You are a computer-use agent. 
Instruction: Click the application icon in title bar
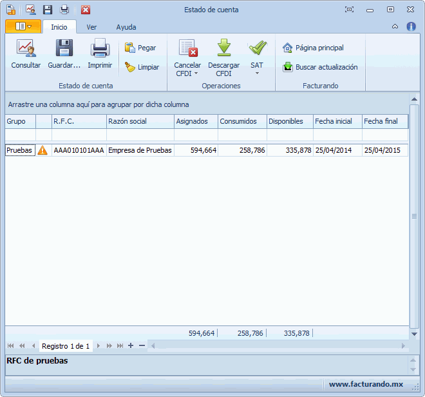coord(11,10)
